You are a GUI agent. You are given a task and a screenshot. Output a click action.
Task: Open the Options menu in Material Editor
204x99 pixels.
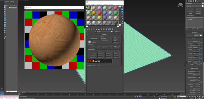coord(106,4)
